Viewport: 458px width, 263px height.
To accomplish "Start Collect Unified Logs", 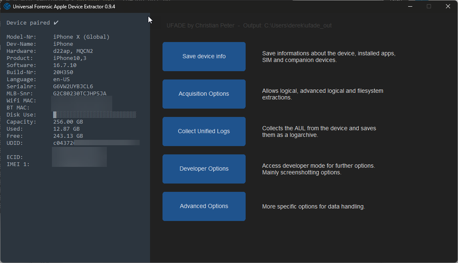I will point(204,131).
